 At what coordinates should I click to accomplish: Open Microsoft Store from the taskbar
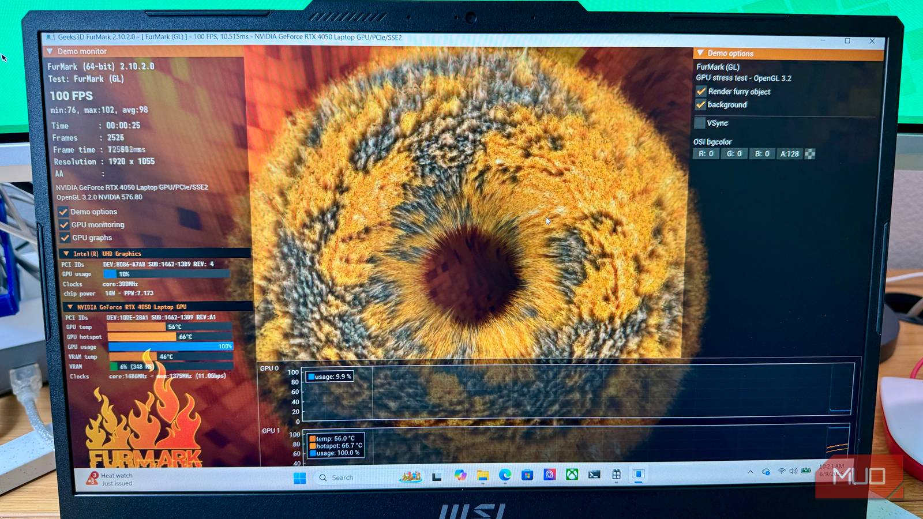(x=527, y=475)
